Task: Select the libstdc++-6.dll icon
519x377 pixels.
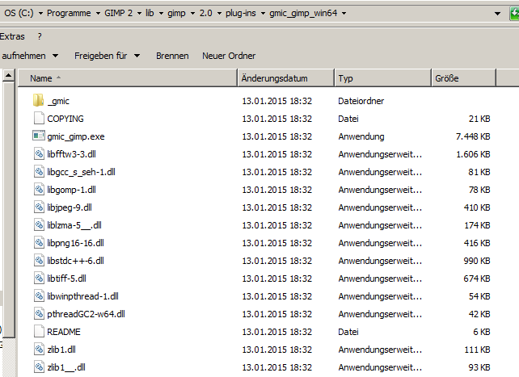Action: (39, 261)
